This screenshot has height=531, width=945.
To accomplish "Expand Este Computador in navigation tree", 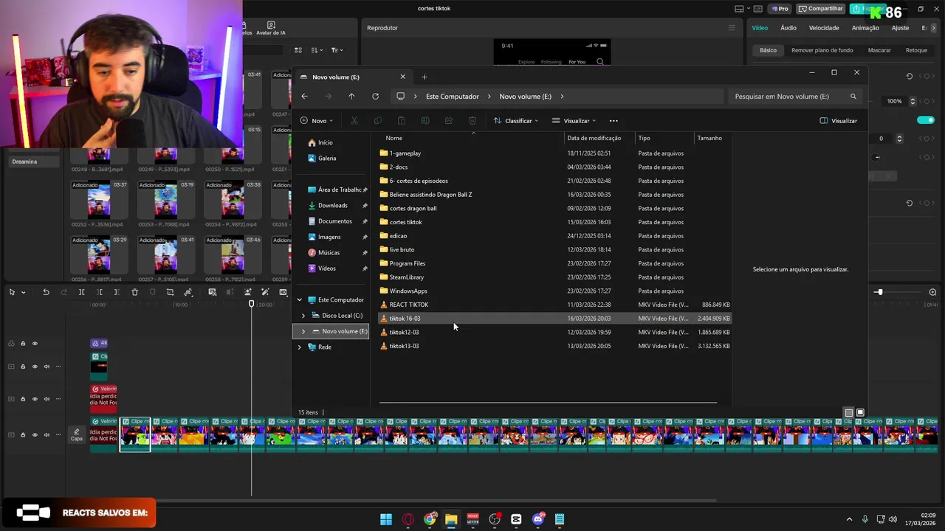I will click(x=300, y=299).
